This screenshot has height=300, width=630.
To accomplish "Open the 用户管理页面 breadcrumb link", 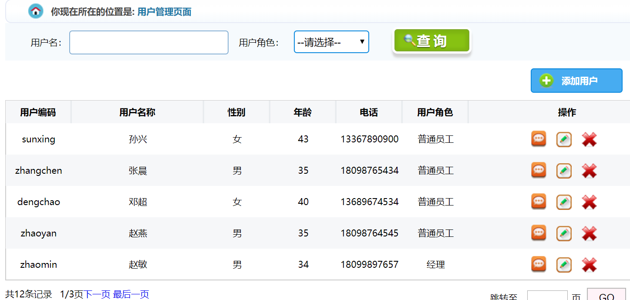I will tap(164, 12).
